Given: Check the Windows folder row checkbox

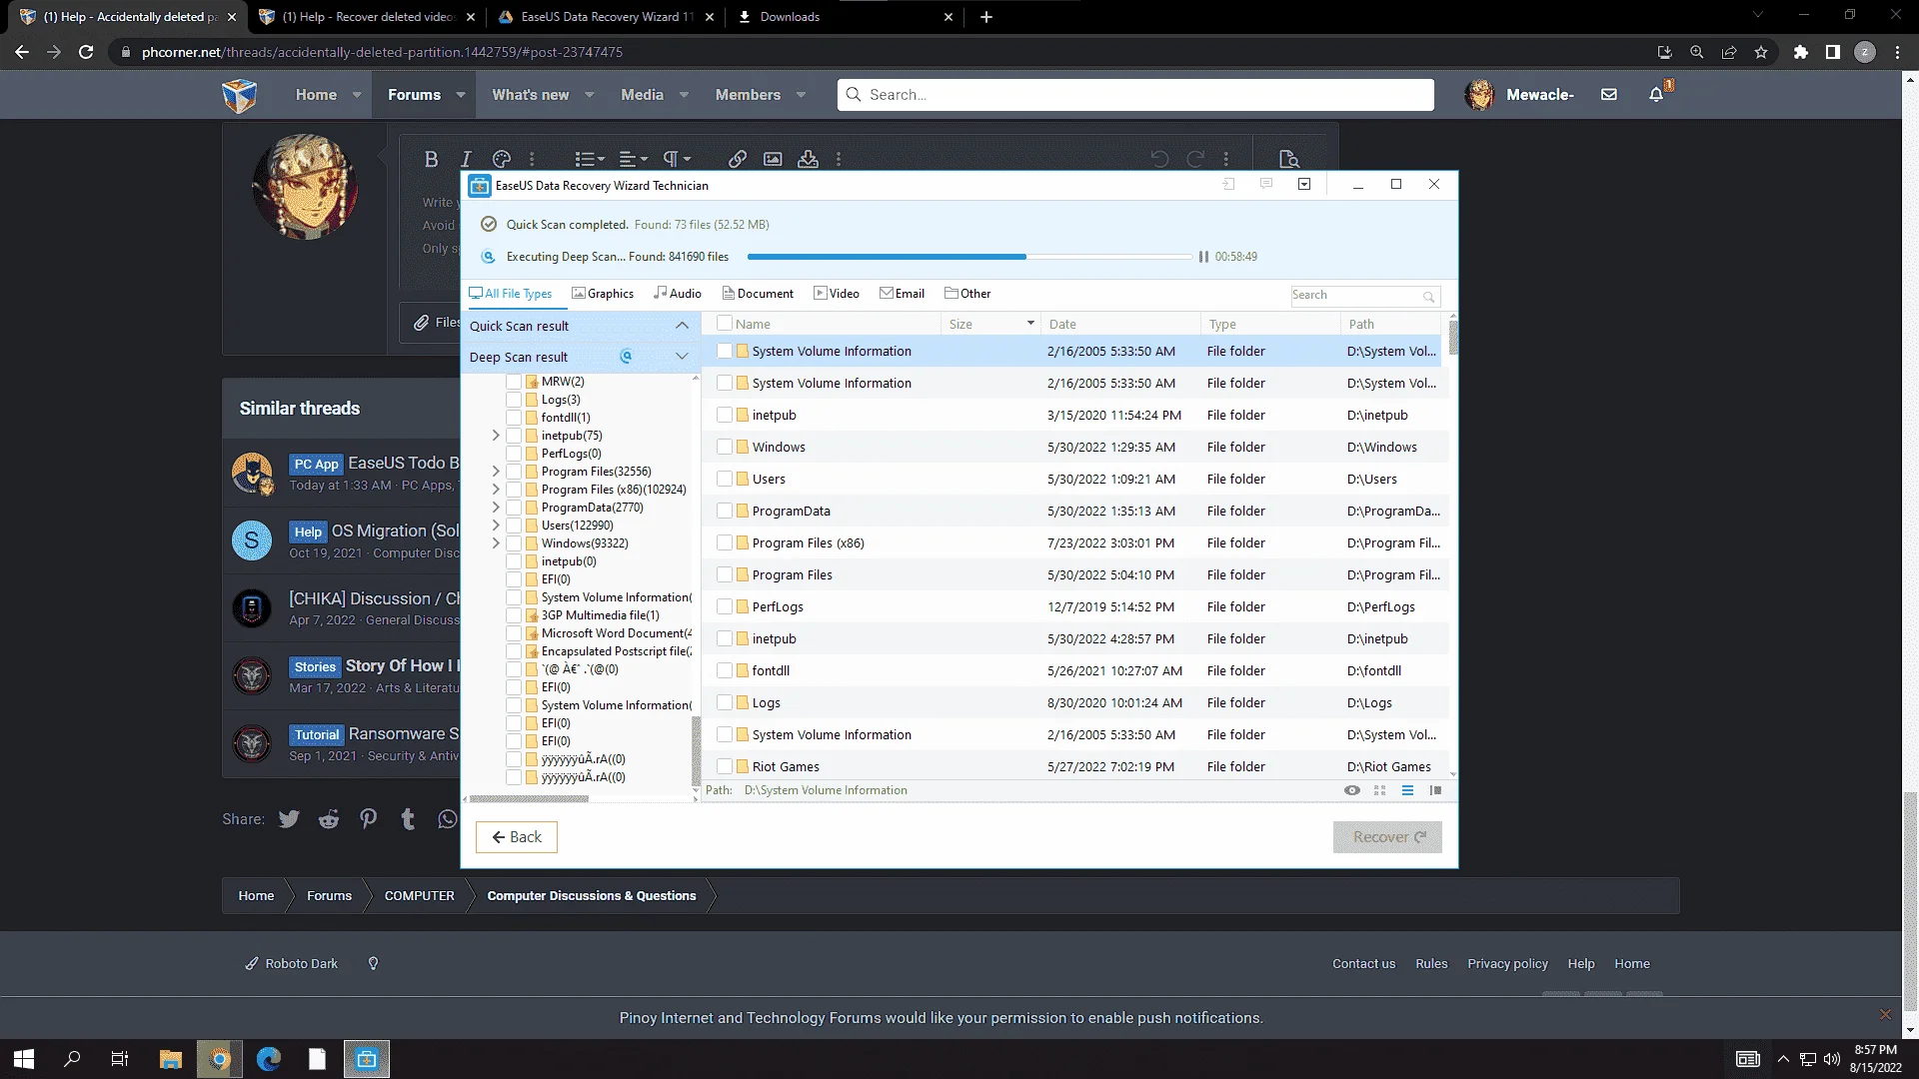Looking at the screenshot, I should tap(725, 447).
